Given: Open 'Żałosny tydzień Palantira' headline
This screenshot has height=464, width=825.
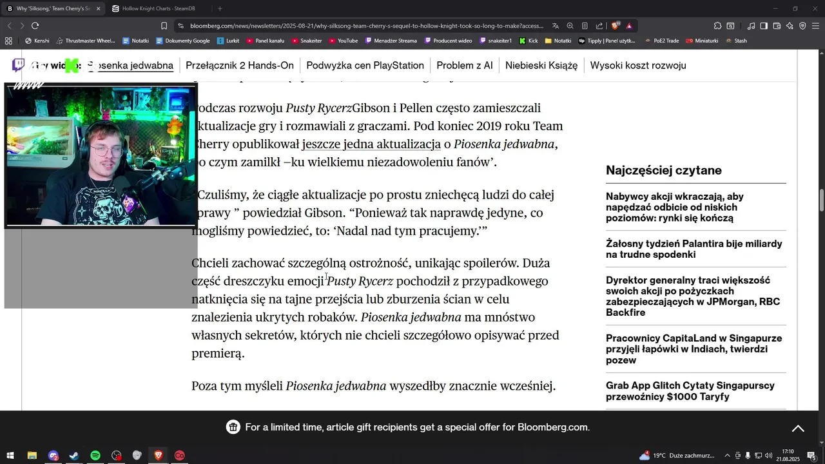Looking at the screenshot, I should [694, 249].
